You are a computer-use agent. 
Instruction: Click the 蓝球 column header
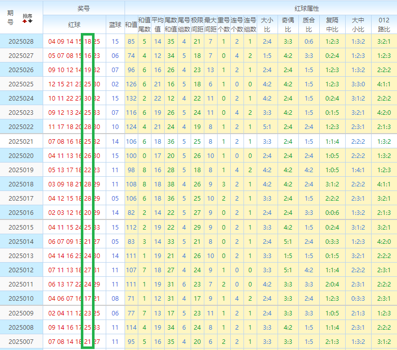coord(115,24)
